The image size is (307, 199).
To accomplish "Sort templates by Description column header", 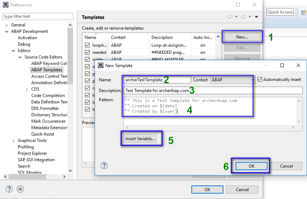I will pos(170,38).
